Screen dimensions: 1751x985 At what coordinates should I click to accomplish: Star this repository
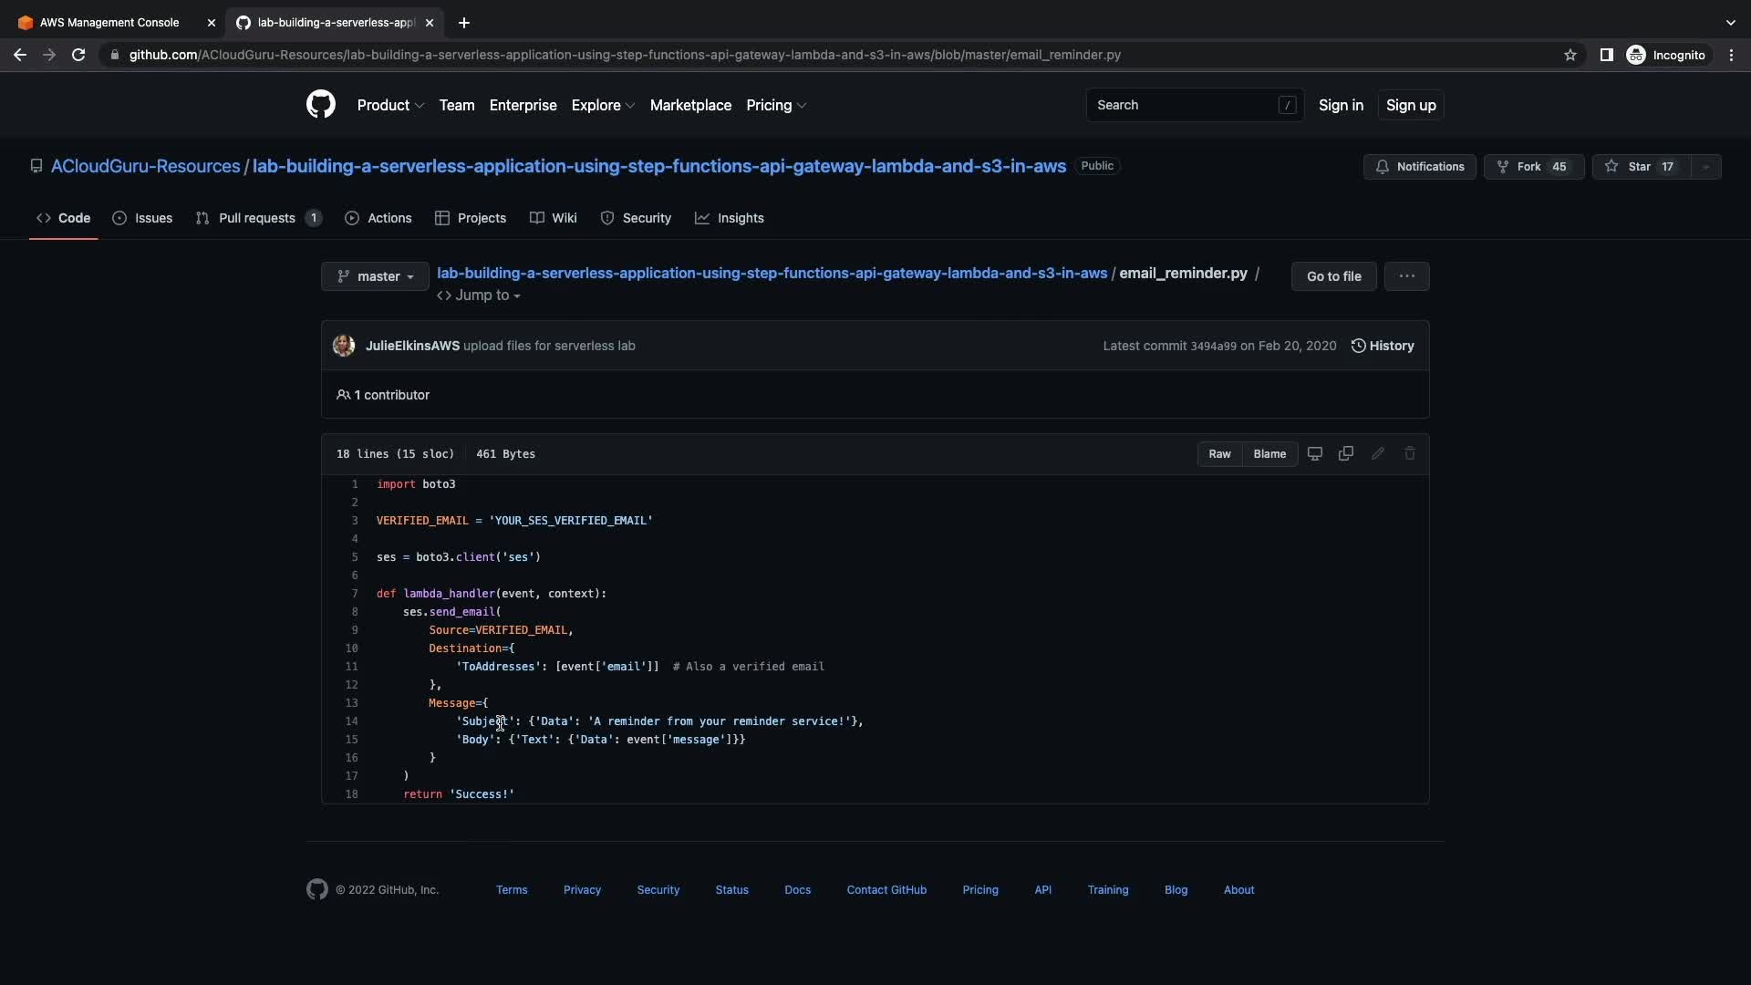coord(1640,167)
